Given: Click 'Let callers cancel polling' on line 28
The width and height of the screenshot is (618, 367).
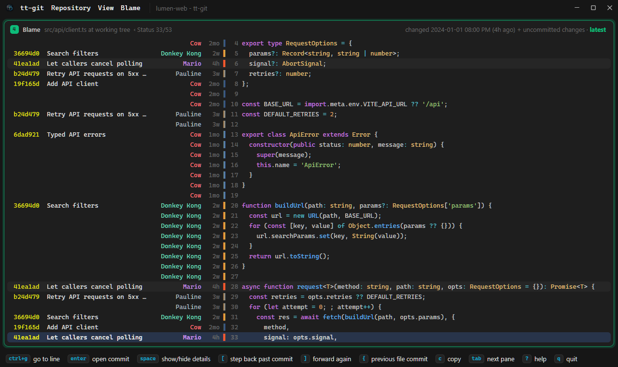Looking at the screenshot, I should (x=95, y=287).
